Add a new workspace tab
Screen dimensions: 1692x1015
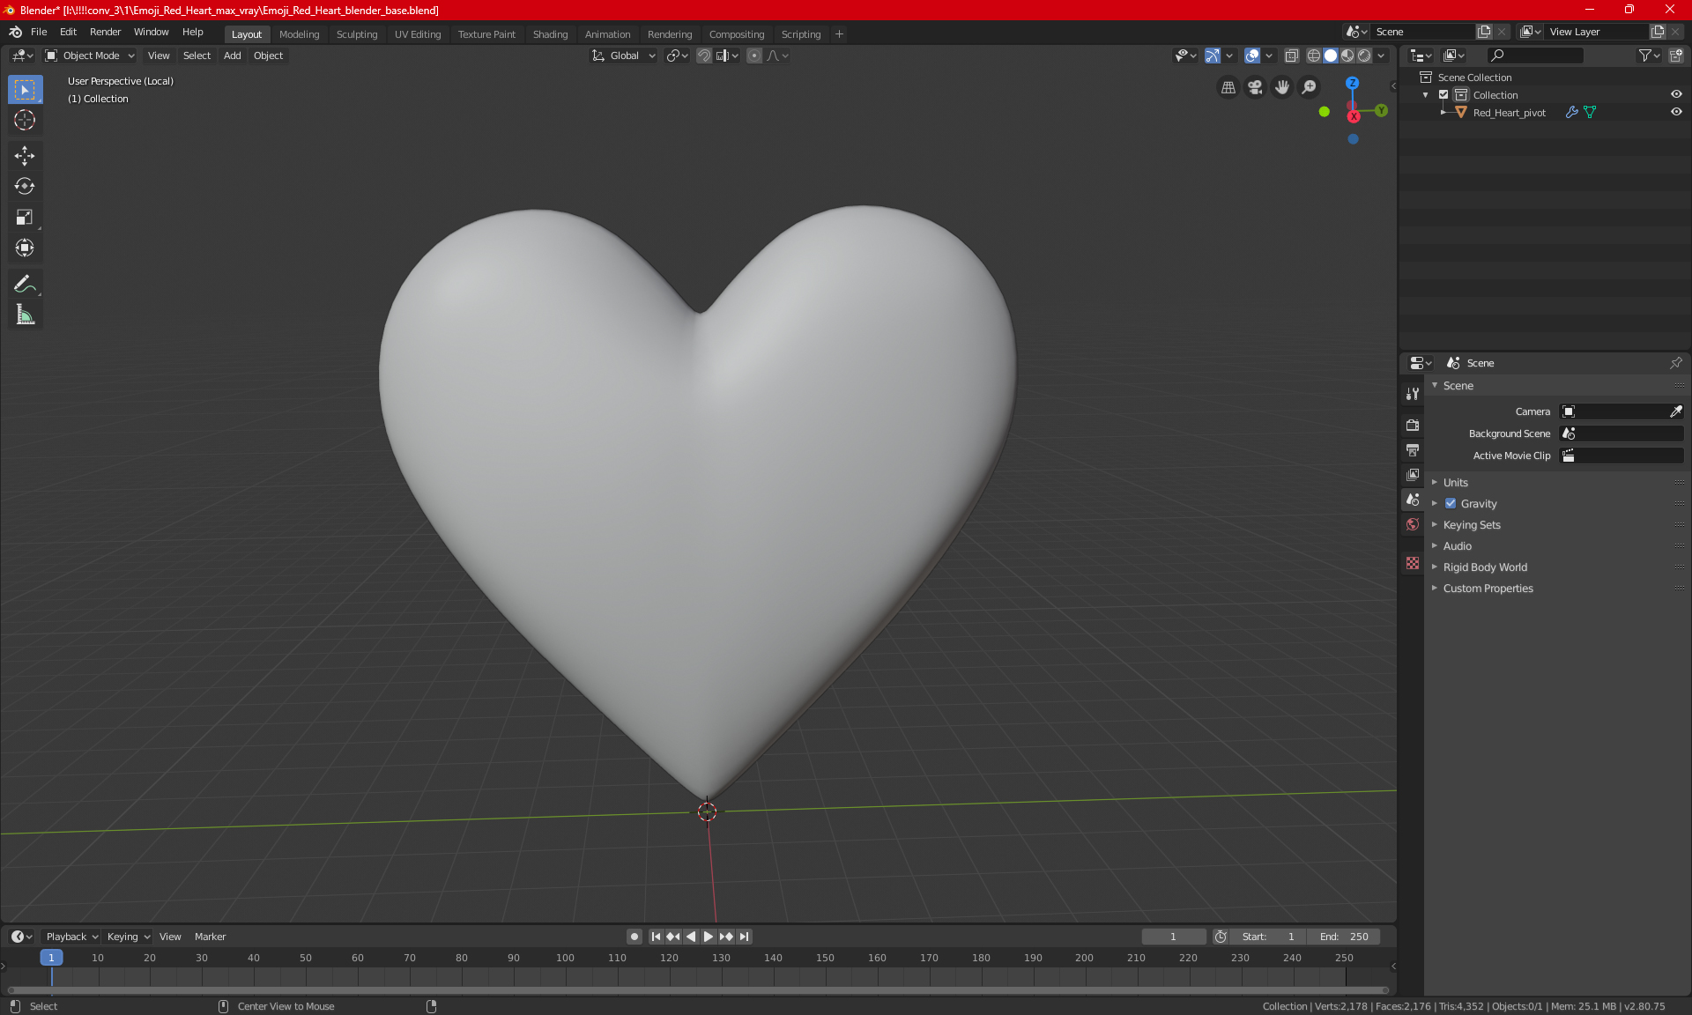pyautogui.click(x=839, y=34)
